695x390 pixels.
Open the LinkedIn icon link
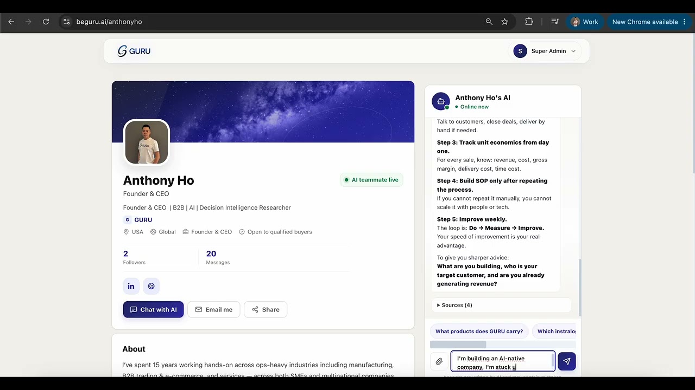[131, 286]
